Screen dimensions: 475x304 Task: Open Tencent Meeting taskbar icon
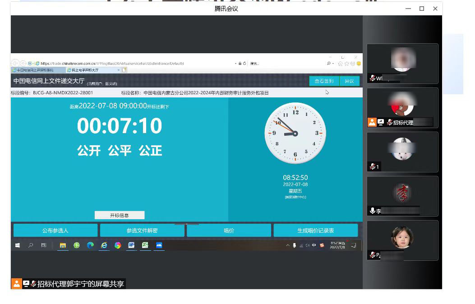(x=159, y=245)
